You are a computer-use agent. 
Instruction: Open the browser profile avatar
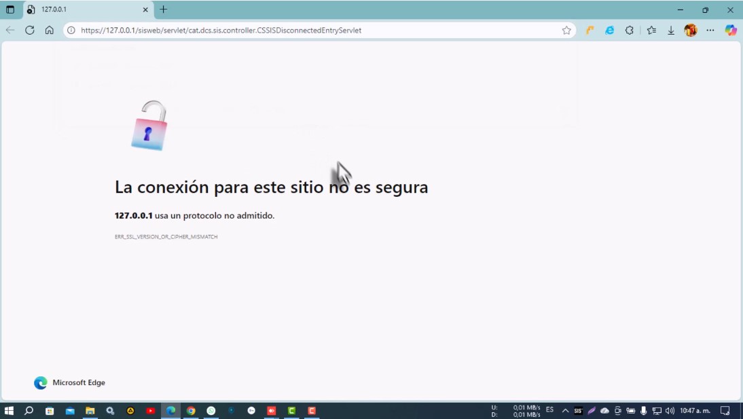point(691,30)
